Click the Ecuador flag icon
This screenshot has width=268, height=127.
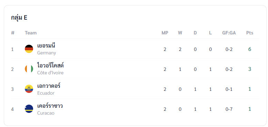tap(29, 89)
